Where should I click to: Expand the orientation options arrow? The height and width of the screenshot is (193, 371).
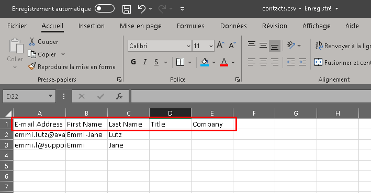tap(299, 46)
